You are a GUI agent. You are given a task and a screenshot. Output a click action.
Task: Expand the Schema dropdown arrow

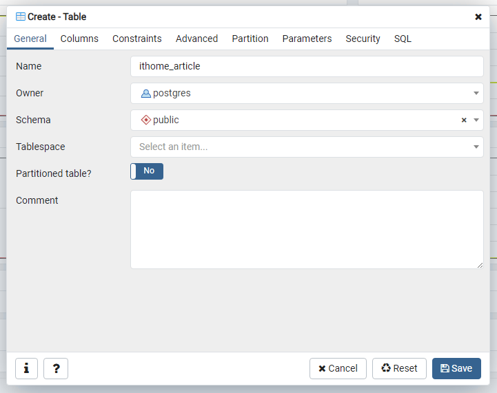point(476,120)
